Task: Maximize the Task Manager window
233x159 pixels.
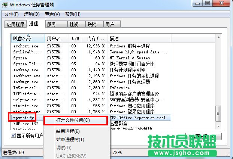Action: tap(209, 4)
